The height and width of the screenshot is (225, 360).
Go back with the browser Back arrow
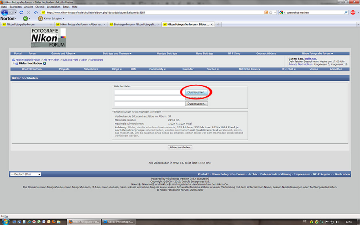pos(4,12)
